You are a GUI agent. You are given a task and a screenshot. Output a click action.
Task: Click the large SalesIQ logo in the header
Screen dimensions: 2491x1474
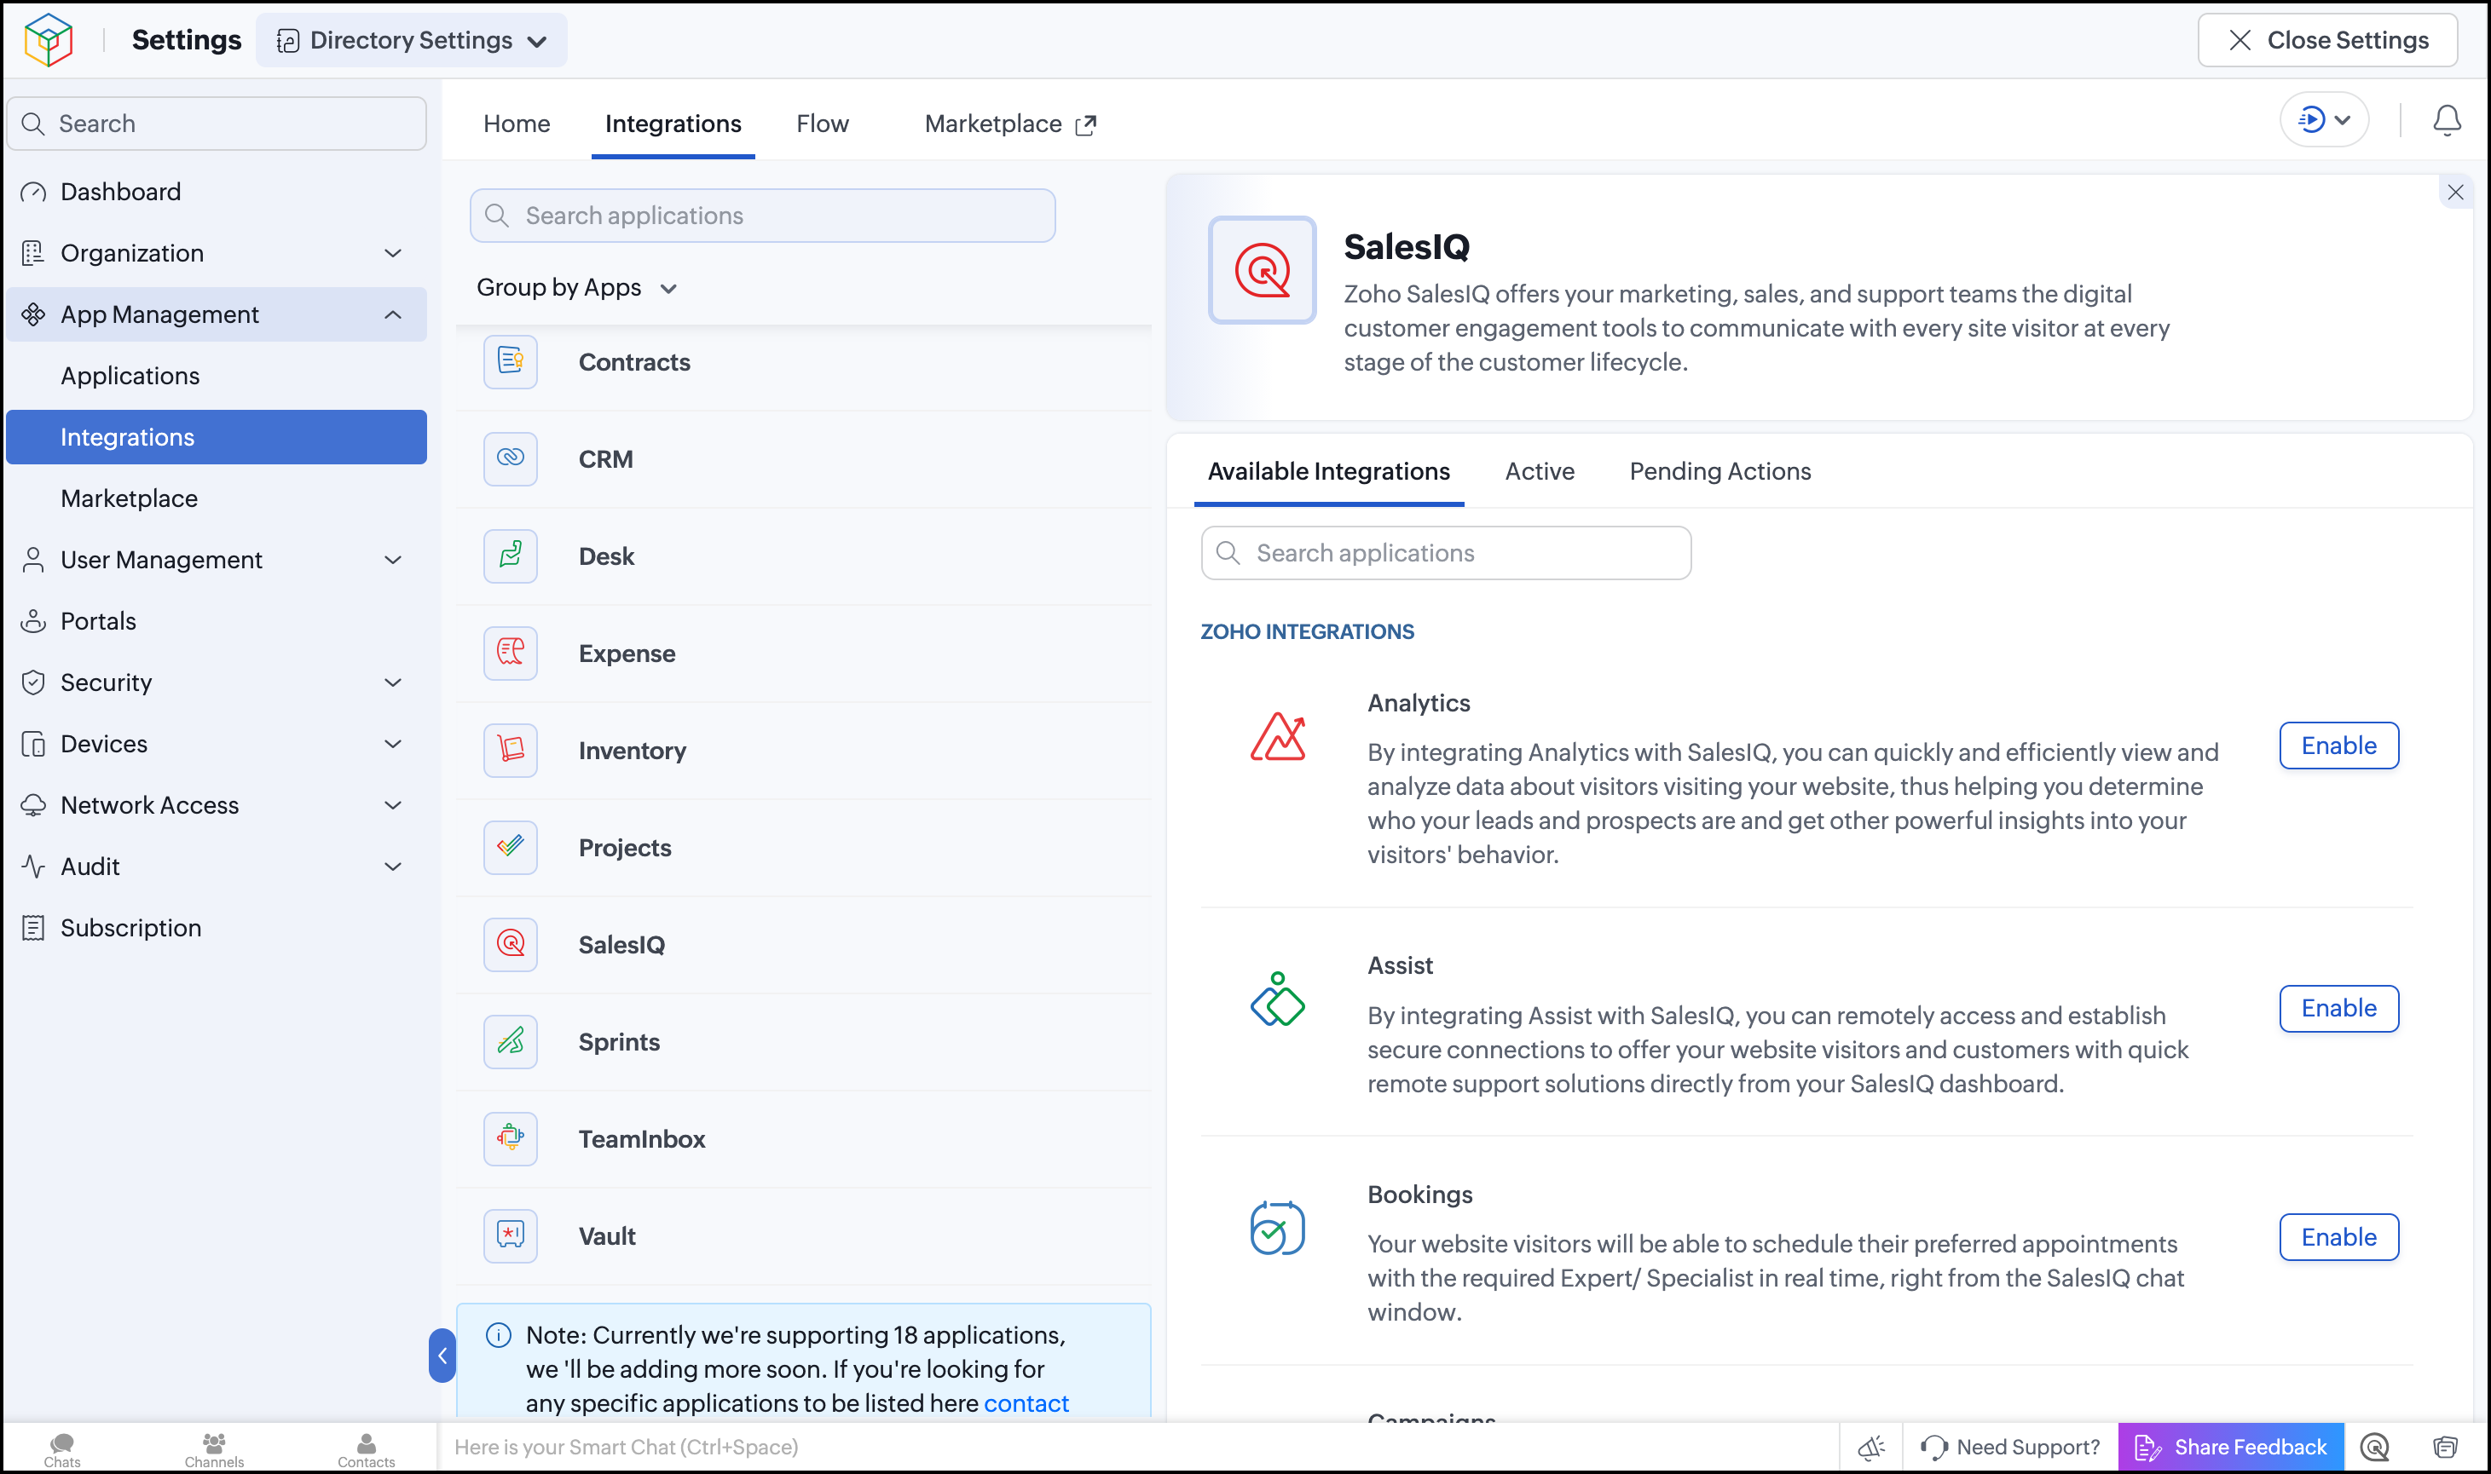[1262, 270]
